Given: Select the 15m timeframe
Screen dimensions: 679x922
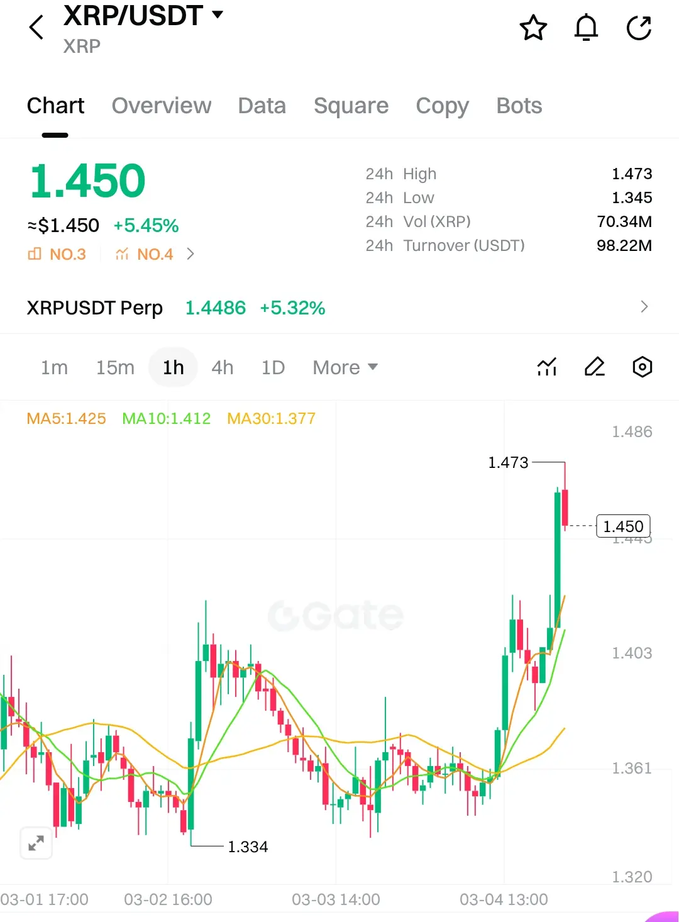Looking at the screenshot, I should [115, 367].
